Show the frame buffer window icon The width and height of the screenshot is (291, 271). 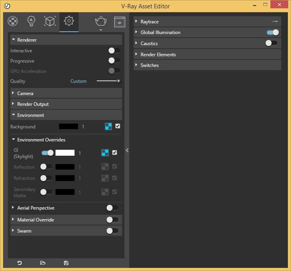tap(119, 22)
